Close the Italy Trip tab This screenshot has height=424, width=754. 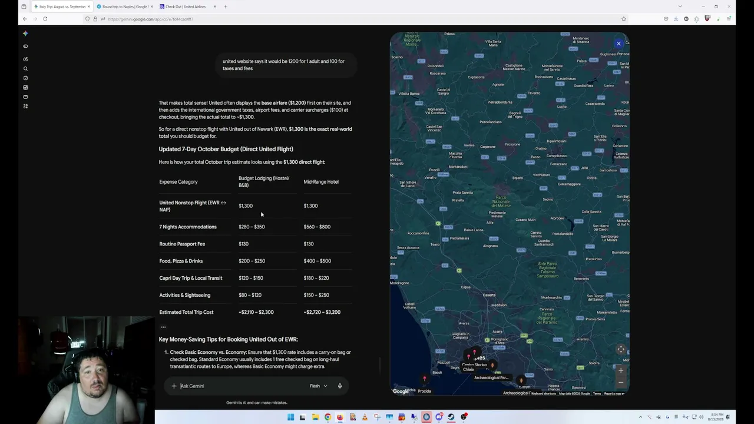coord(89,6)
